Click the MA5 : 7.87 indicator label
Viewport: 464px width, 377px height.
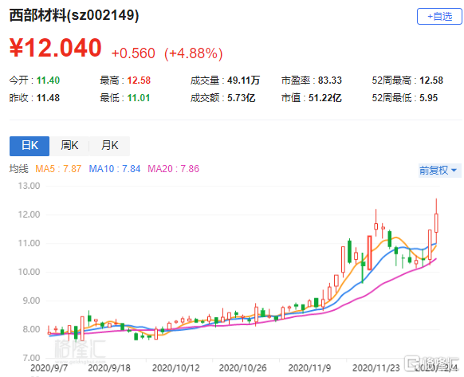point(58,169)
